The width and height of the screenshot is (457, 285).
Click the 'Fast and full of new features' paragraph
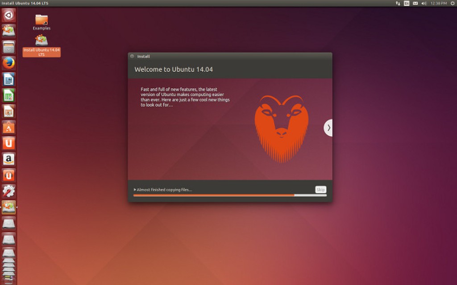click(x=185, y=97)
